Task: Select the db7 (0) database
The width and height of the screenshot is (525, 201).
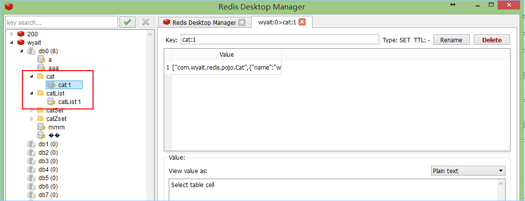Action: pos(48,195)
